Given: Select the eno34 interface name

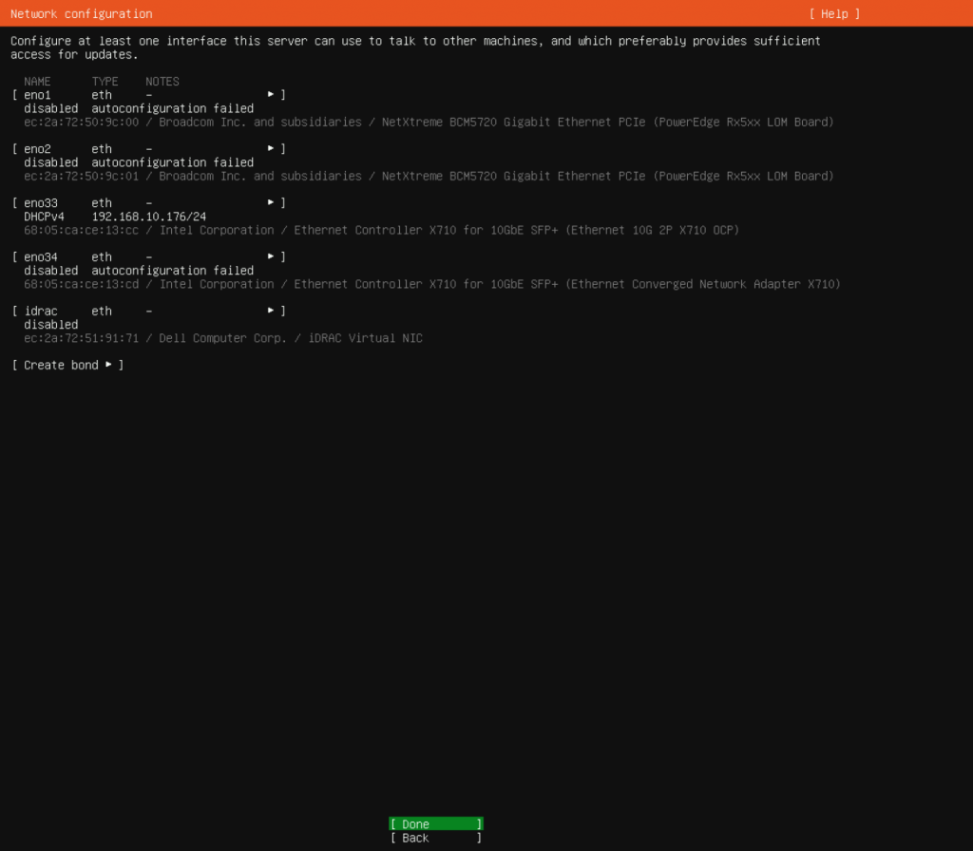Looking at the screenshot, I should click(x=41, y=257).
